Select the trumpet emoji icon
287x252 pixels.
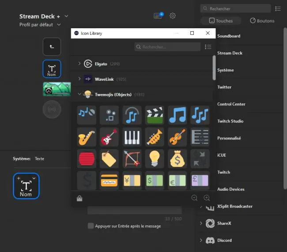[155, 137]
